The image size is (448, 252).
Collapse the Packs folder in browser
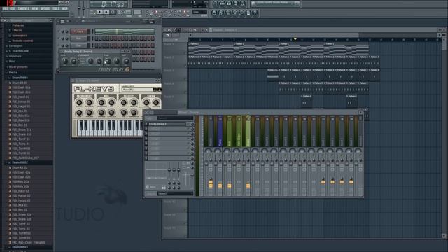[13, 73]
